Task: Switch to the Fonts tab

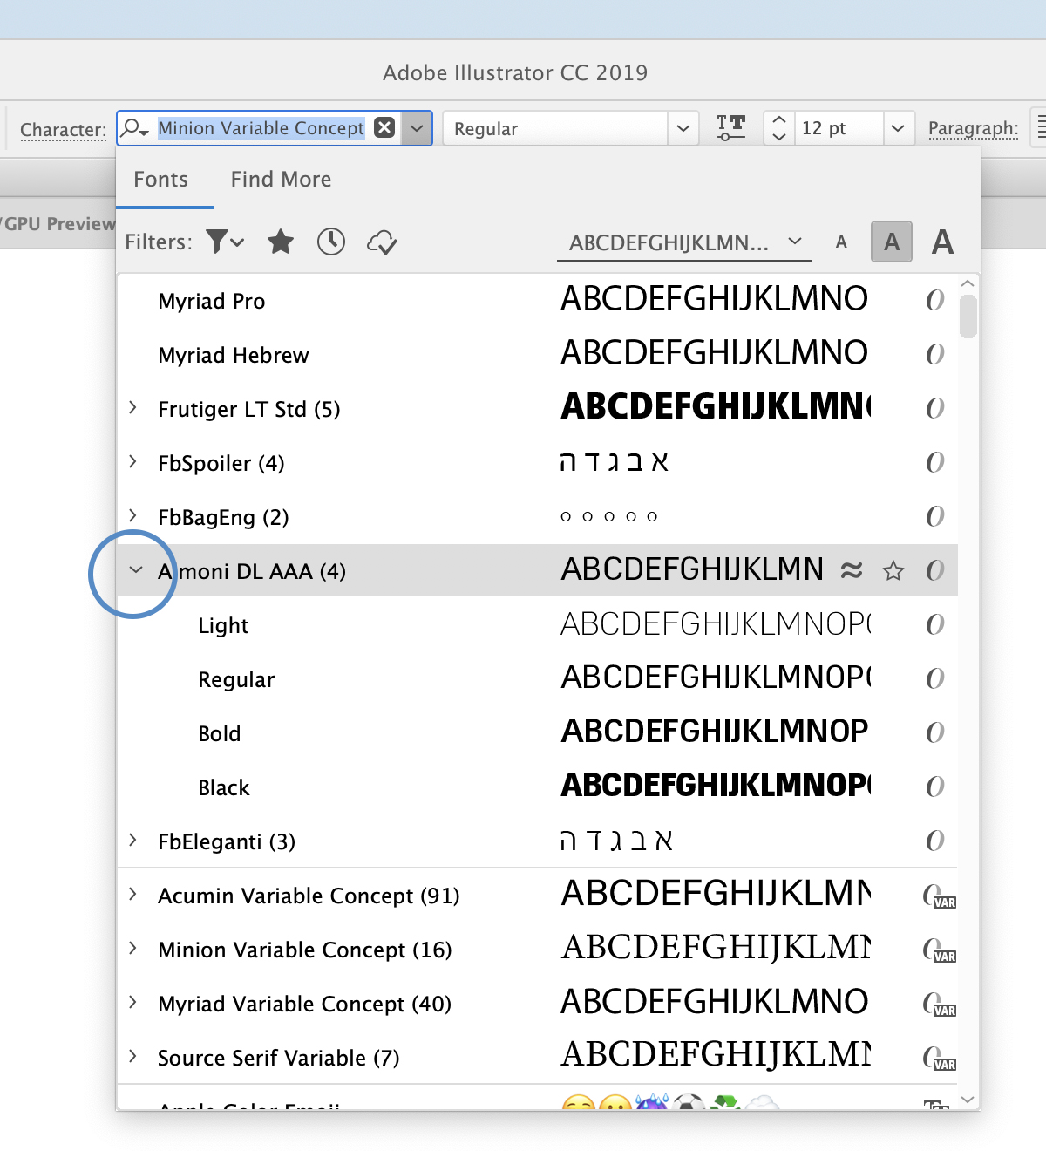Action: point(161,179)
